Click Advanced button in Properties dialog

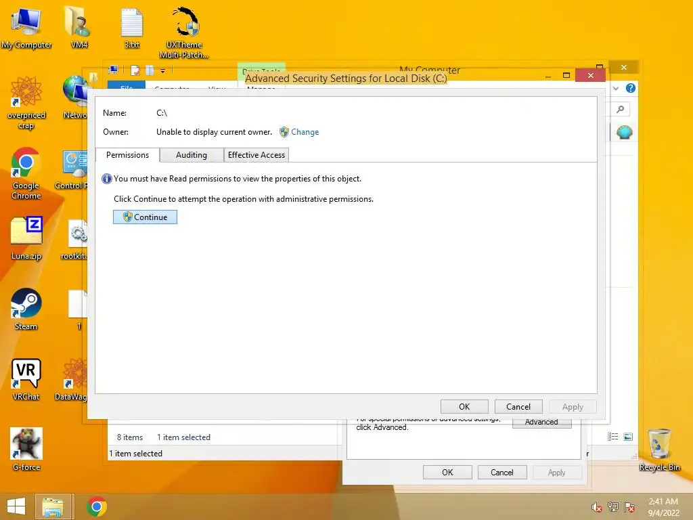click(541, 422)
